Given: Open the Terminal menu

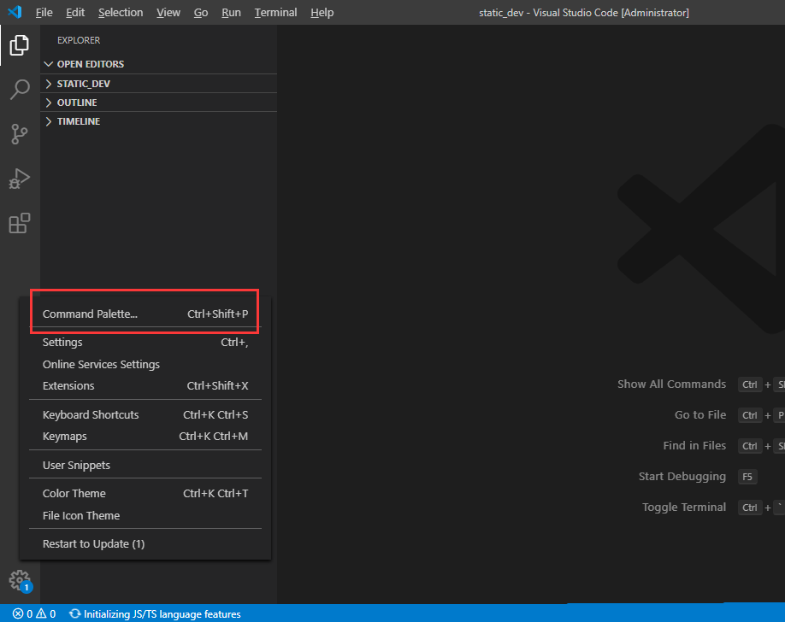Looking at the screenshot, I should (x=275, y=13).
